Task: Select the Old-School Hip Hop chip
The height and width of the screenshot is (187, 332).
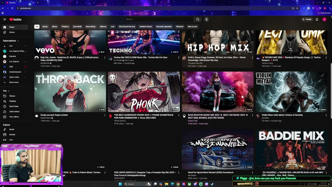Action: click(x=127, y=26)
